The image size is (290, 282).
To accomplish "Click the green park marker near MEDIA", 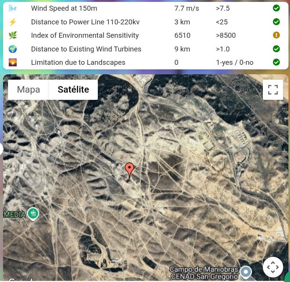I will pyautogui.click(x=33, y=214).
